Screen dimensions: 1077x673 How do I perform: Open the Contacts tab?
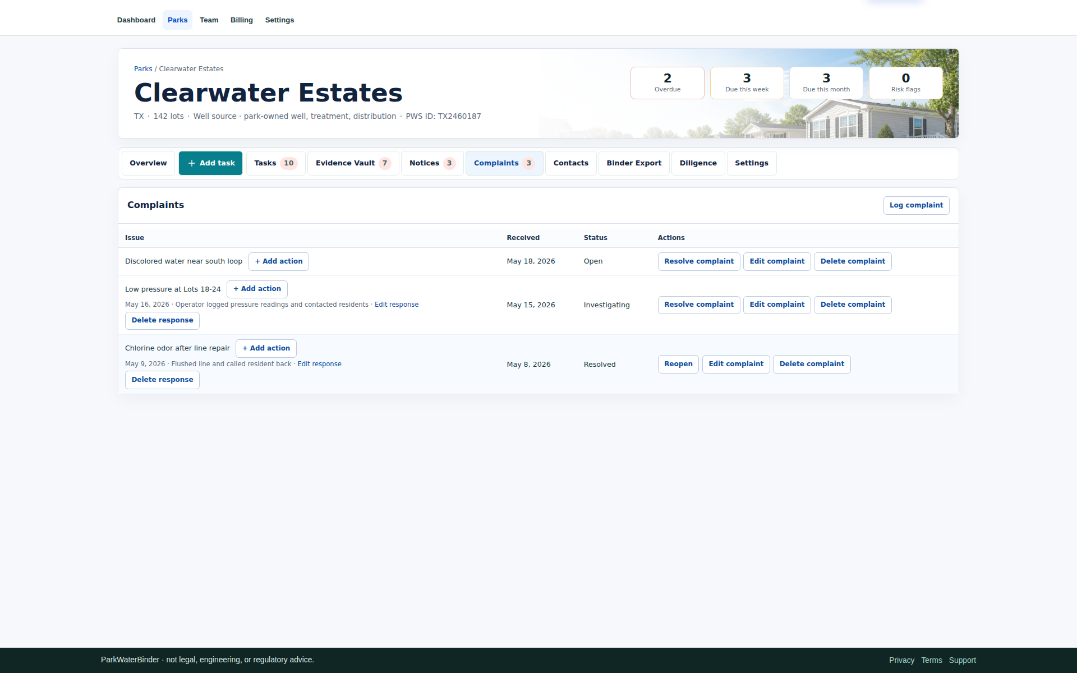coord(570,163)
